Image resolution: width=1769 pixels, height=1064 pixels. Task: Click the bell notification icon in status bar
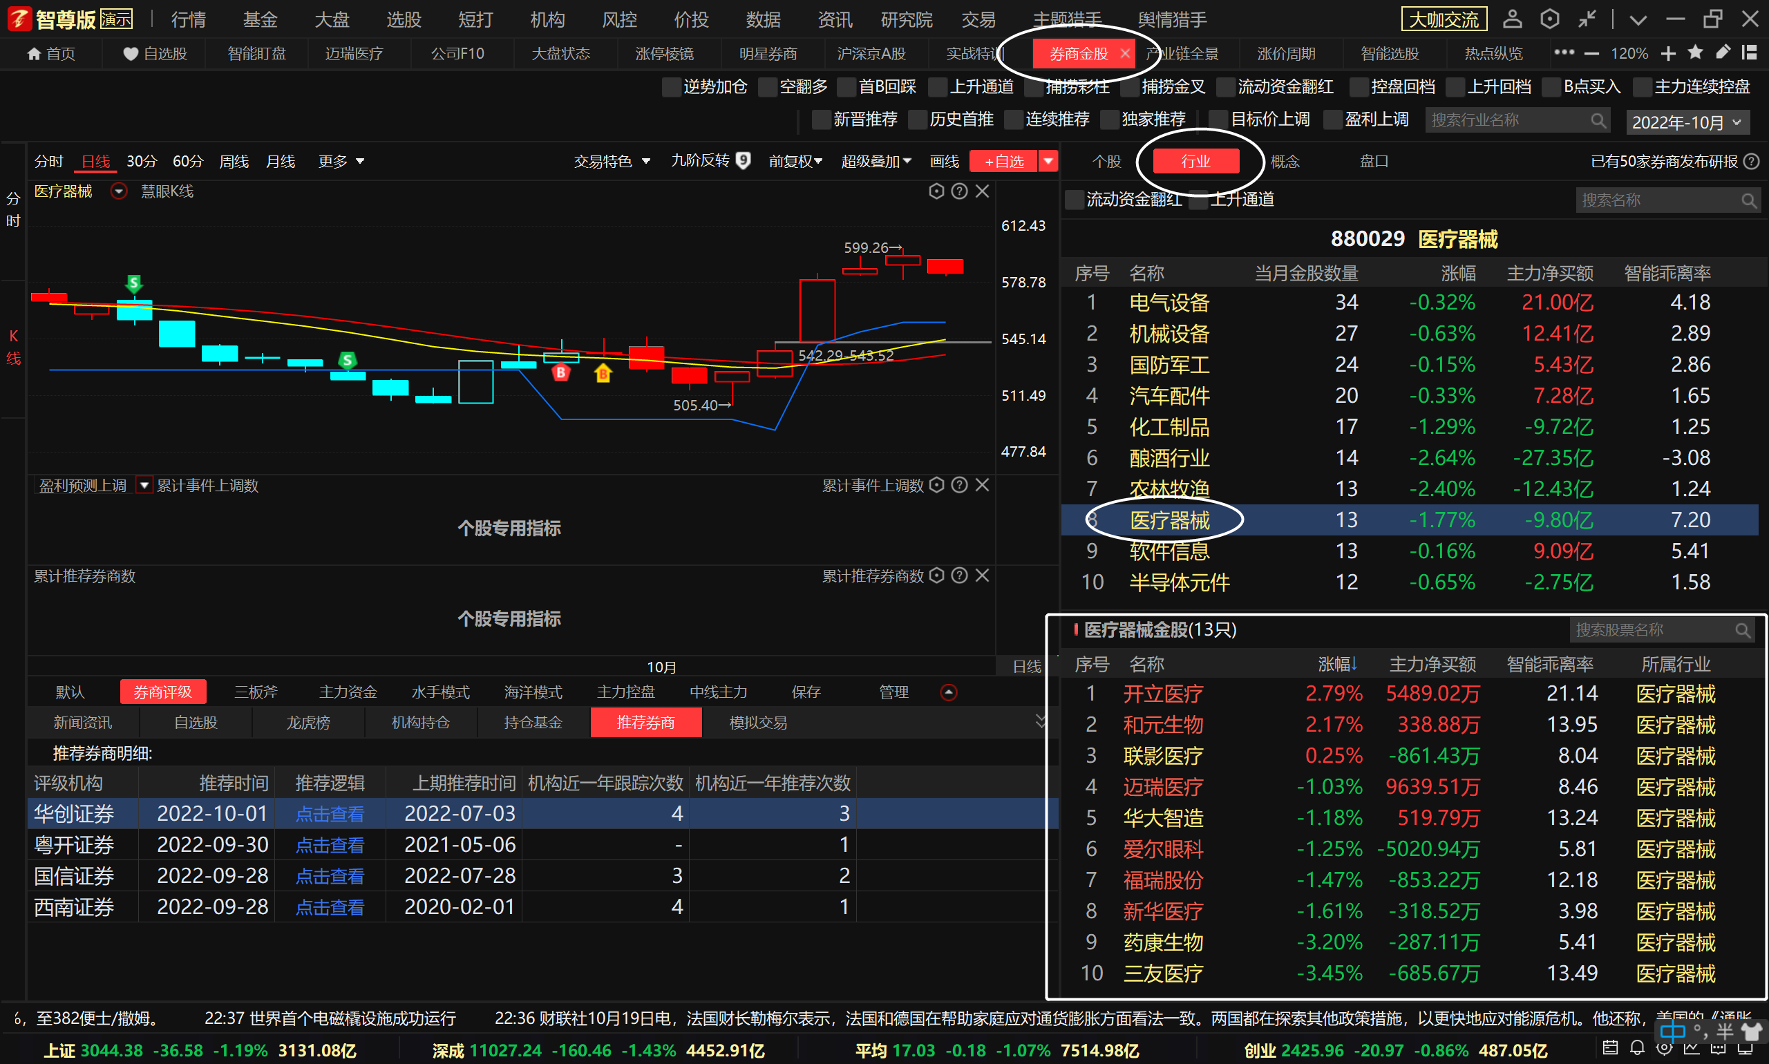1637,1047
